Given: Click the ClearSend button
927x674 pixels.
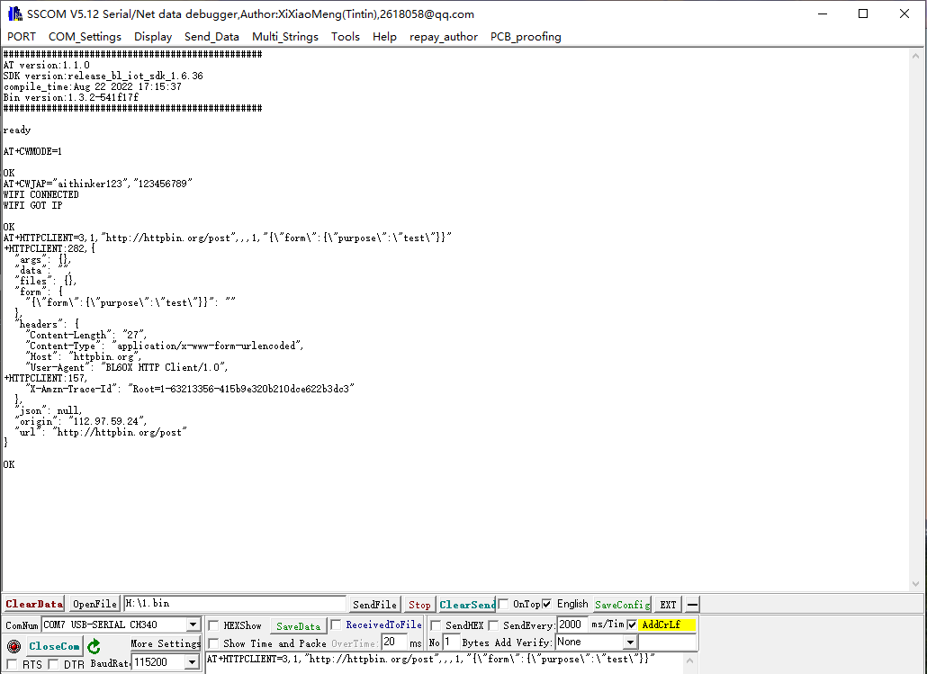Looking at the screenshot, I should click(467, 604).
